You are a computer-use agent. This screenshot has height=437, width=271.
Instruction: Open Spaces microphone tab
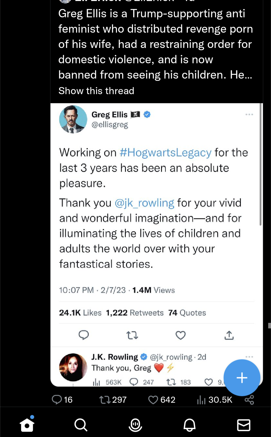point(135,425)
